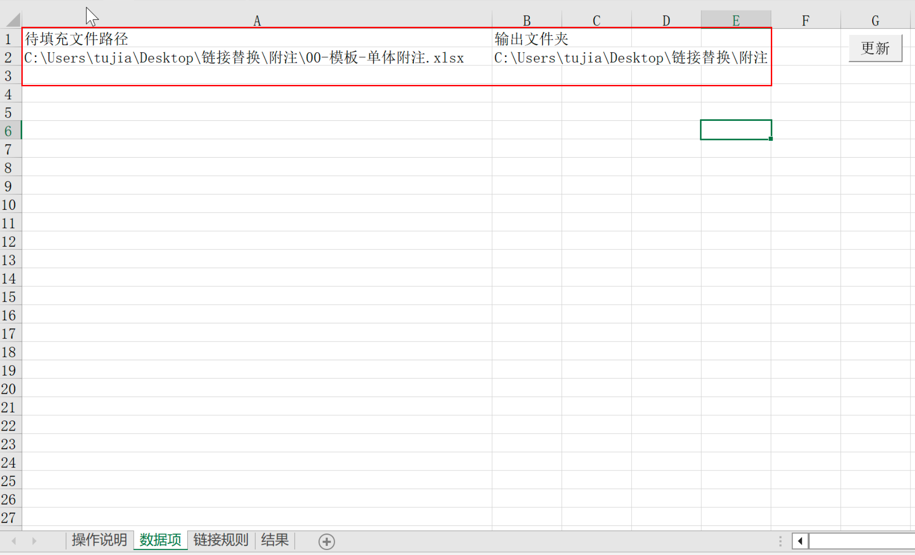Select cell B2 output folder path
This screenshot has height=555, width=915.
pyautogui.click(x=527, y=57)
